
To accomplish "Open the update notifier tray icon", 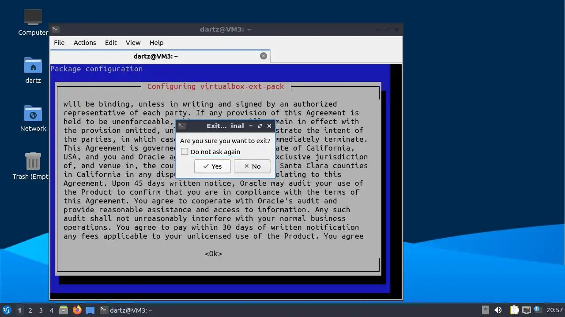I will click(x=538, y=310).
